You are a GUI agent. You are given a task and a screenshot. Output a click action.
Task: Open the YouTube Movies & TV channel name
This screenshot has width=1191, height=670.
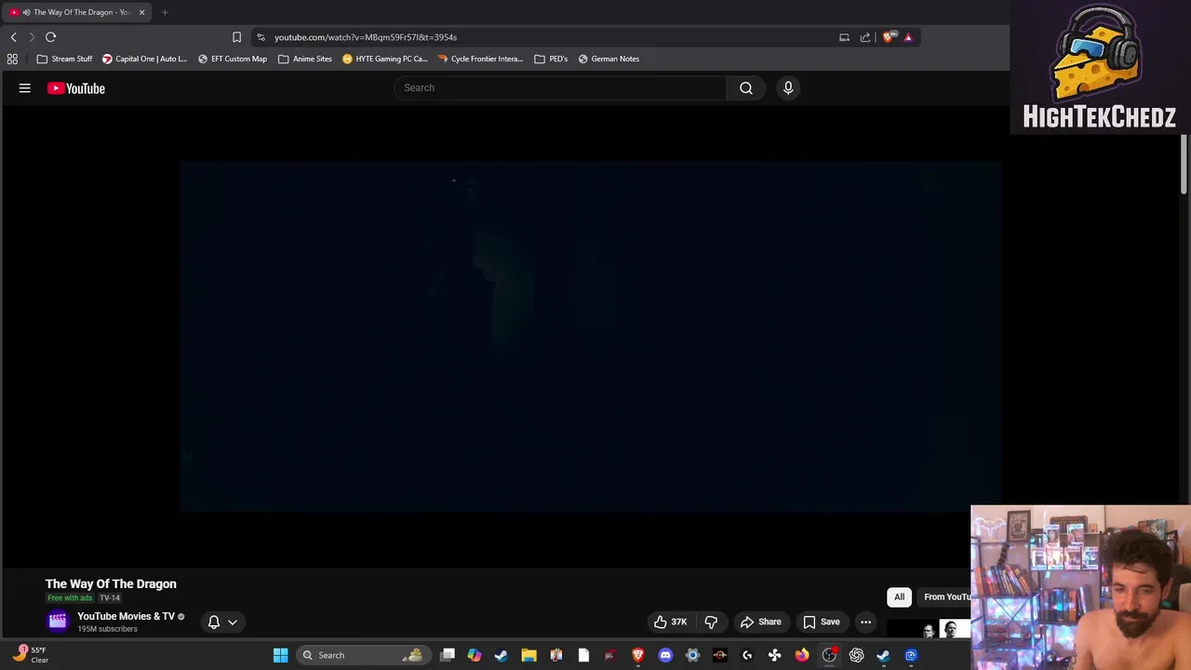point(126,616)
